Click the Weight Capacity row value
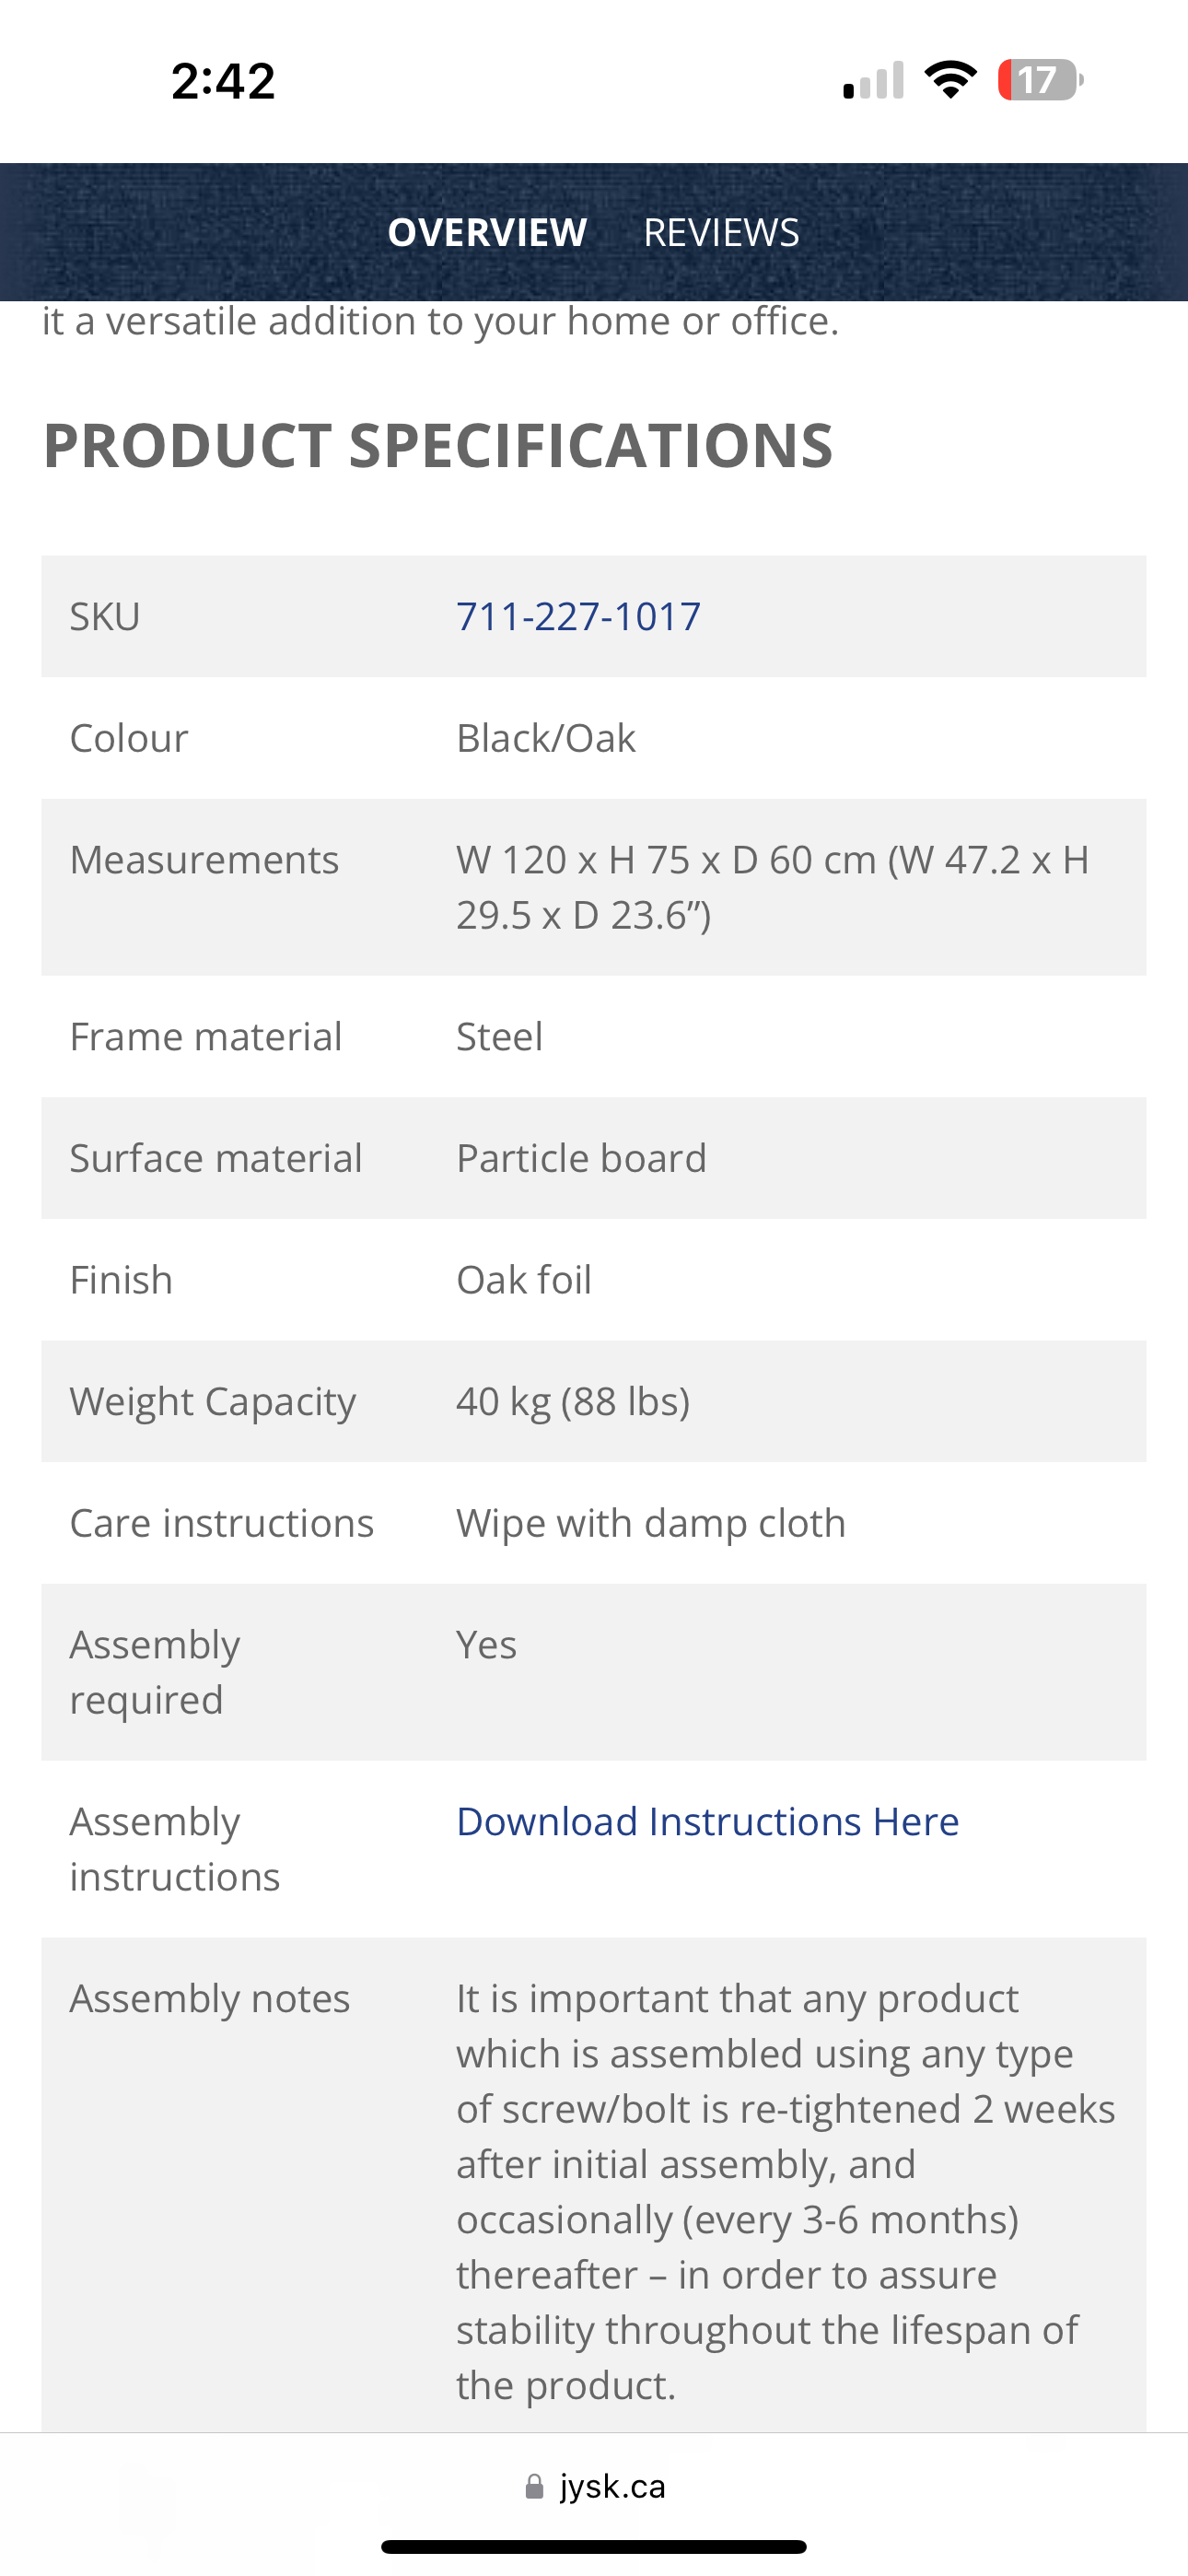 [573, 1401]
